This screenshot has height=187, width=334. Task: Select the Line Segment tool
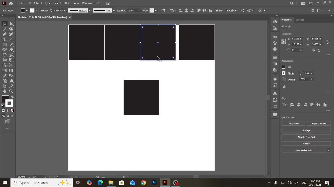tap(11, 39)
